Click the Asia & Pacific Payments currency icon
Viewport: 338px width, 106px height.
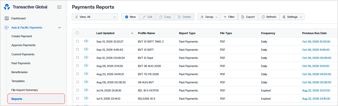coord(7,28)
